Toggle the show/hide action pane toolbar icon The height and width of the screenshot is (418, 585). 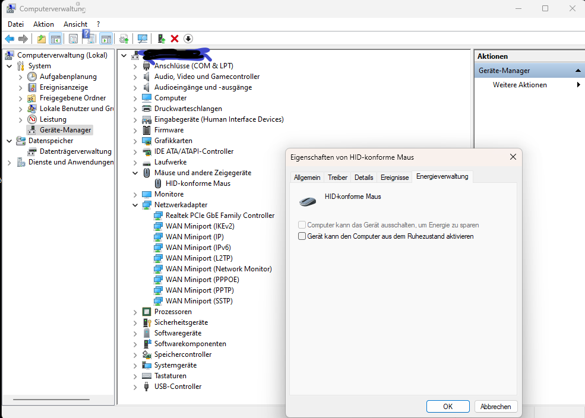click(x=106, y=39)
